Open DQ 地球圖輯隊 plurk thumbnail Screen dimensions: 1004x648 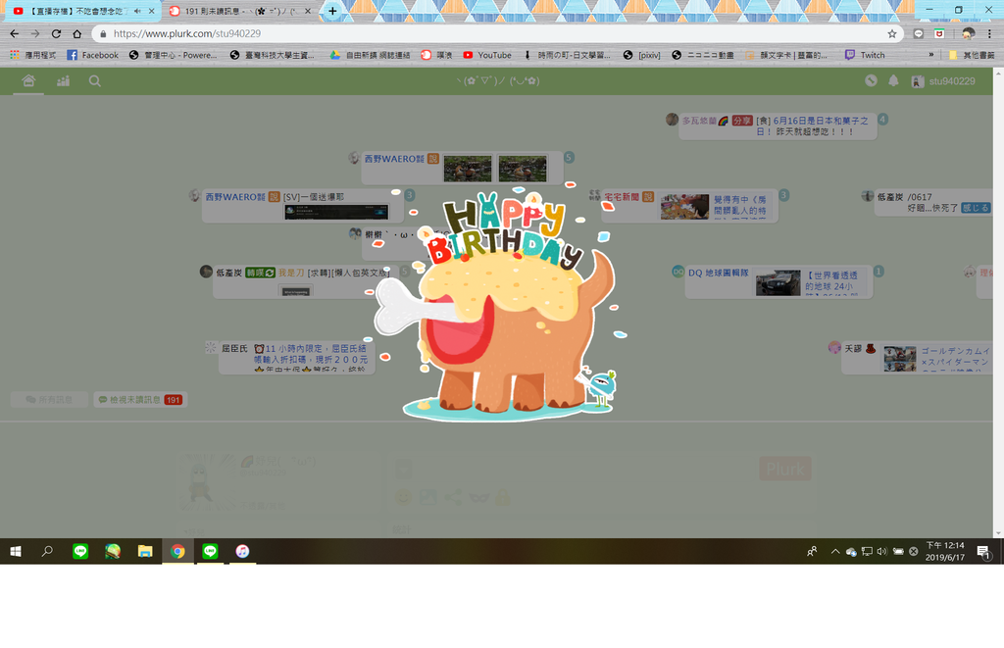click(778, 282)
